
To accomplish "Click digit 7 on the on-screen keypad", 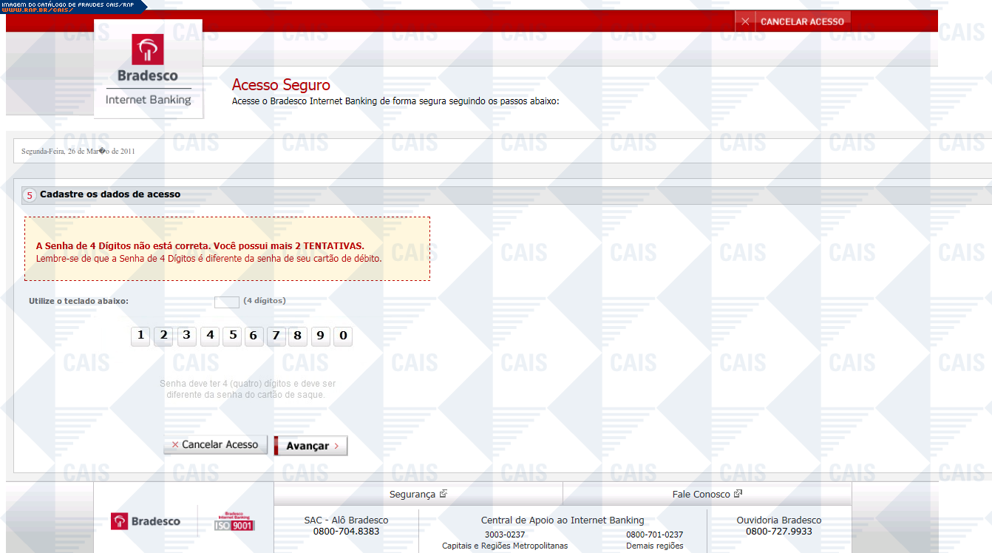I will tap(276, 337).
